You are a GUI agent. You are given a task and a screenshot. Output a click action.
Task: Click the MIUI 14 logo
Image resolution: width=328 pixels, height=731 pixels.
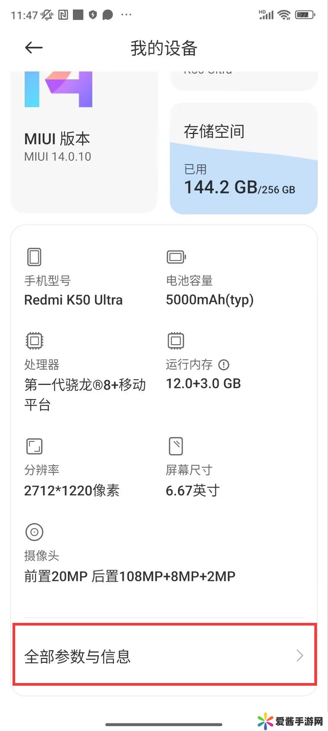[58, 89]
